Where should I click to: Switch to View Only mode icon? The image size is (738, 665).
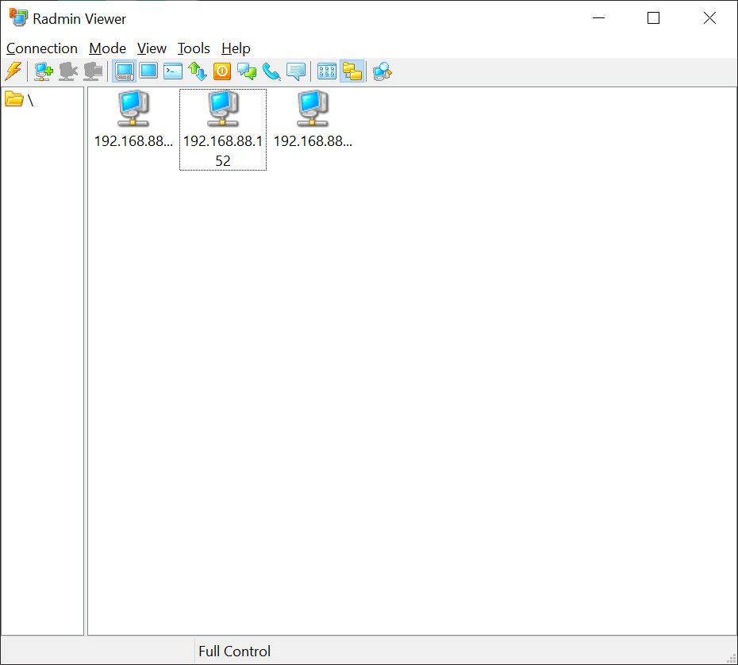click(148, 71)
